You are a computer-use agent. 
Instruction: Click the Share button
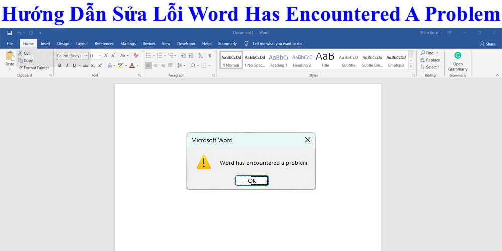[x=488, y=44]
